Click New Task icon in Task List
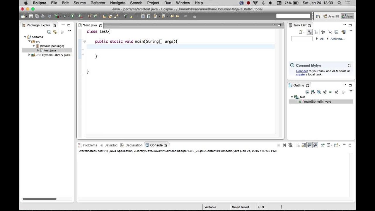375x211 pixels. tap(301, 32)
